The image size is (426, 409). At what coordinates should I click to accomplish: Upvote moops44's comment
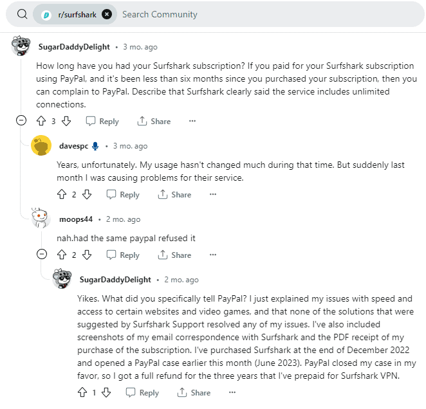pyautogui.click(x=62, y=255)
